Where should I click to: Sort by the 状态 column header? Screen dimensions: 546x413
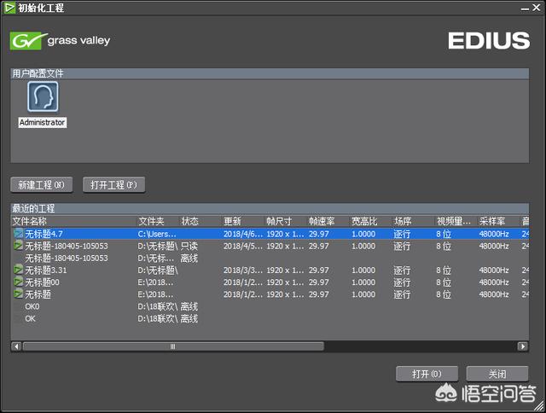pyautogui.click(x=201, y=221)
